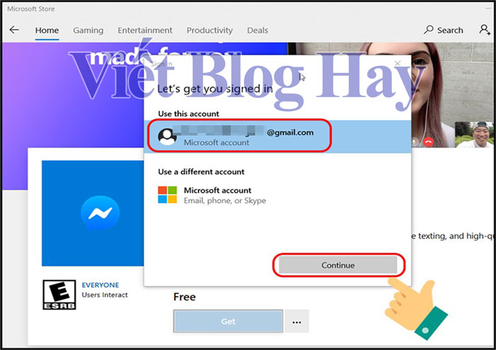
Task: Open the more options ellipsis button
Action: coord(297,322)
